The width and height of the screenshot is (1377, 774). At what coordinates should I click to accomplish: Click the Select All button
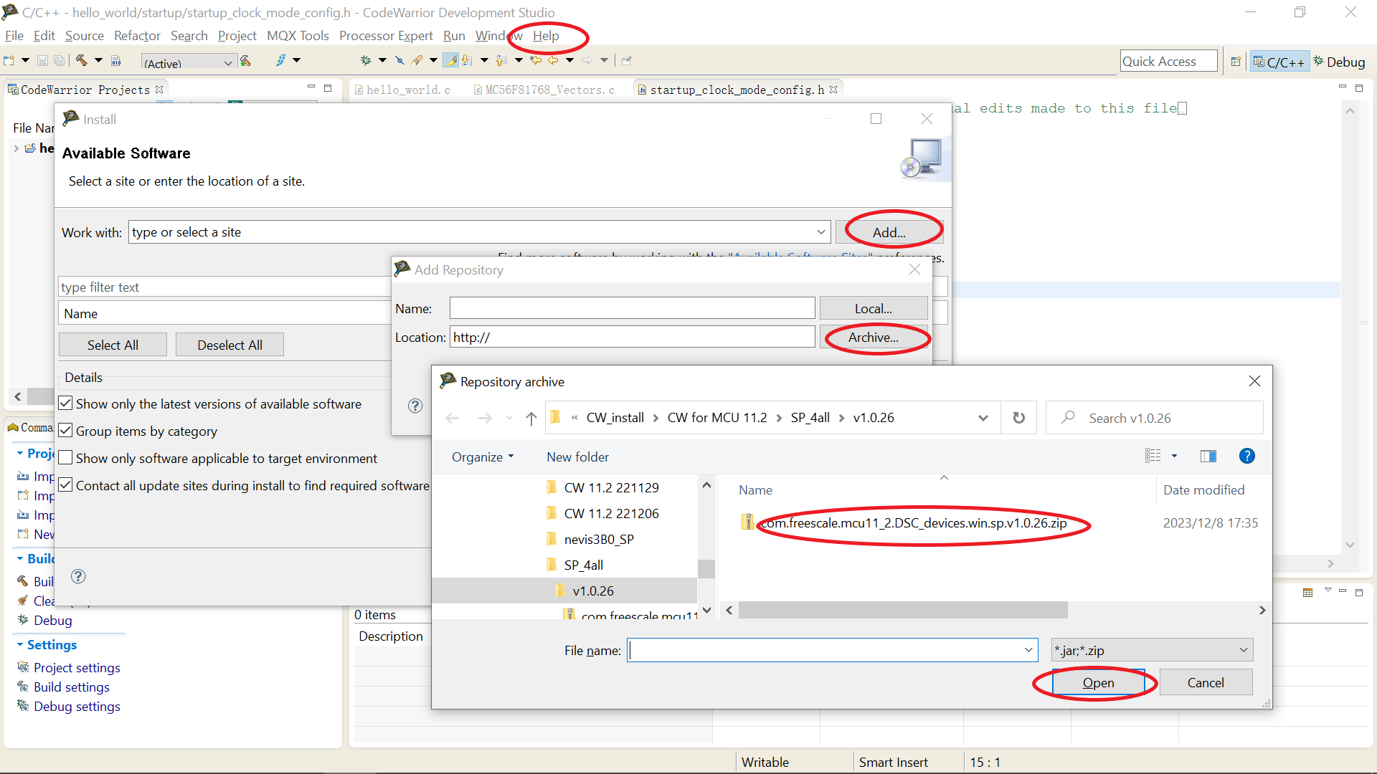[x=113, y=345]
